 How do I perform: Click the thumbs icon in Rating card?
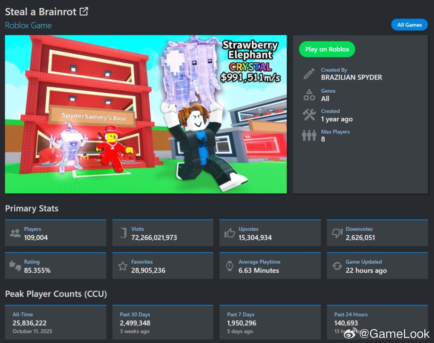(15, 266)
